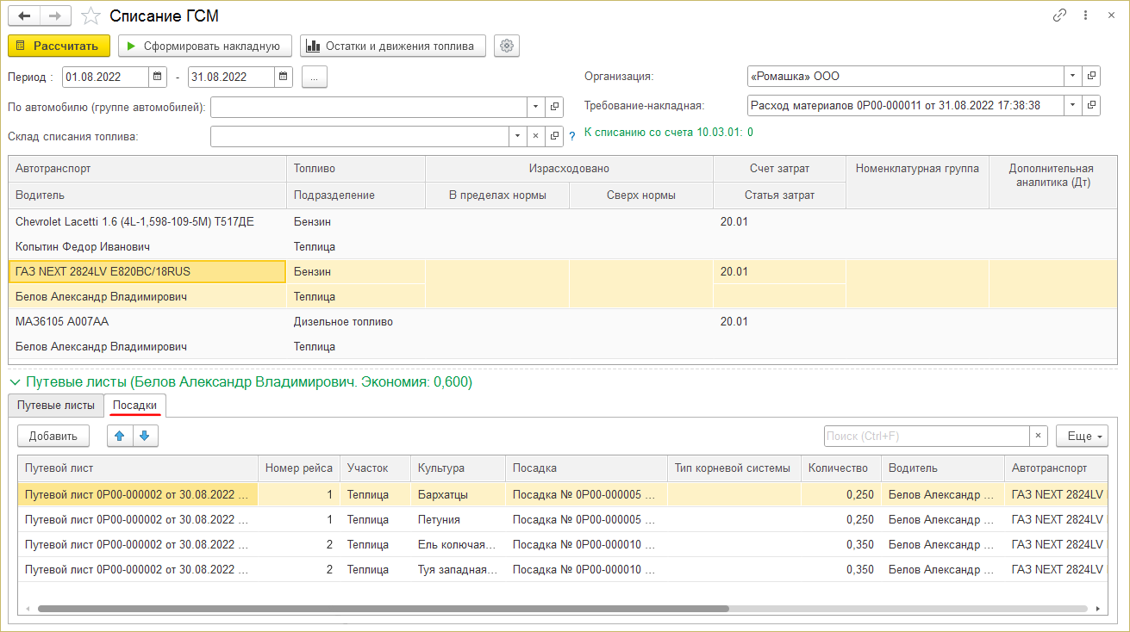Viewport: 1130px width, 632px height.
Task: Clear the Склад списания топлива field
Action: pos(535,136)
